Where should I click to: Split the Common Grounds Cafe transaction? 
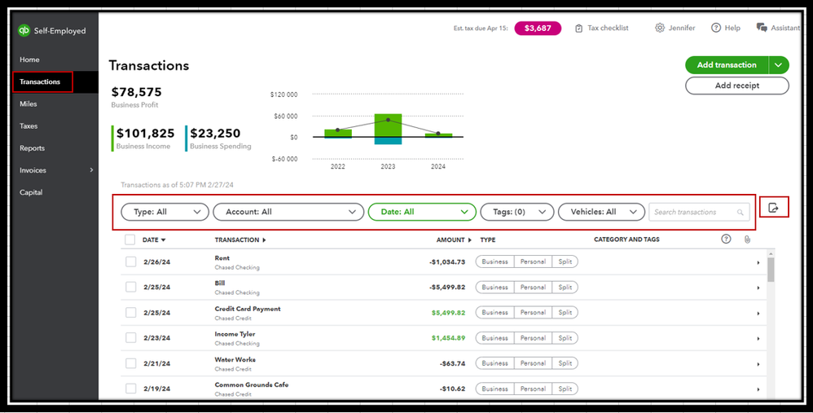pos(565,389)
